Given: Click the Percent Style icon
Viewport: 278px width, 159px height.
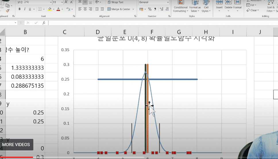Looking at the screenshot, I should click(150, 9).
